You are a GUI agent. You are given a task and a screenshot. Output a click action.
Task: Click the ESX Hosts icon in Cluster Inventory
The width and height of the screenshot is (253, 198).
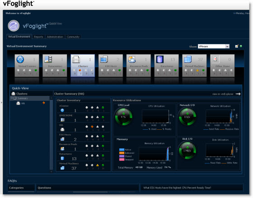[62, 139]
